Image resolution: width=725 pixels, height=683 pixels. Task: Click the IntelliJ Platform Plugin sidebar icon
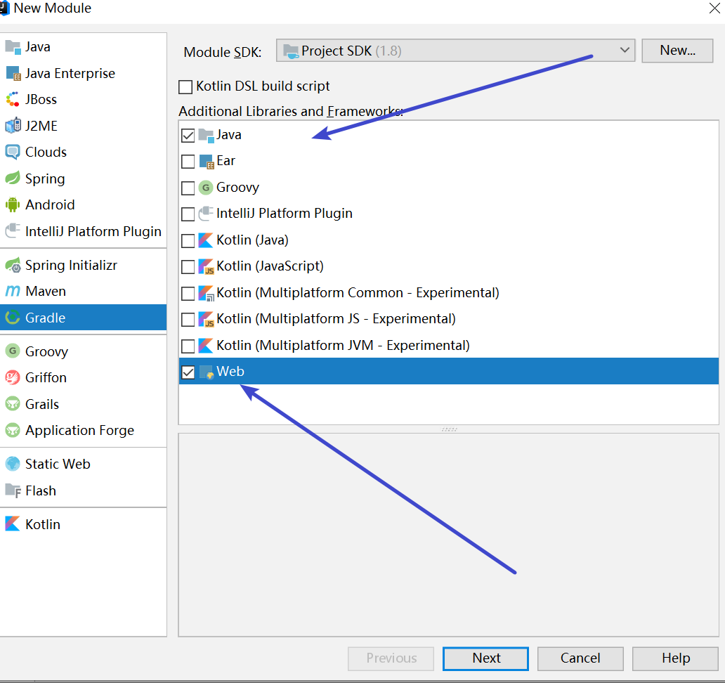click(x=13, y=230)
